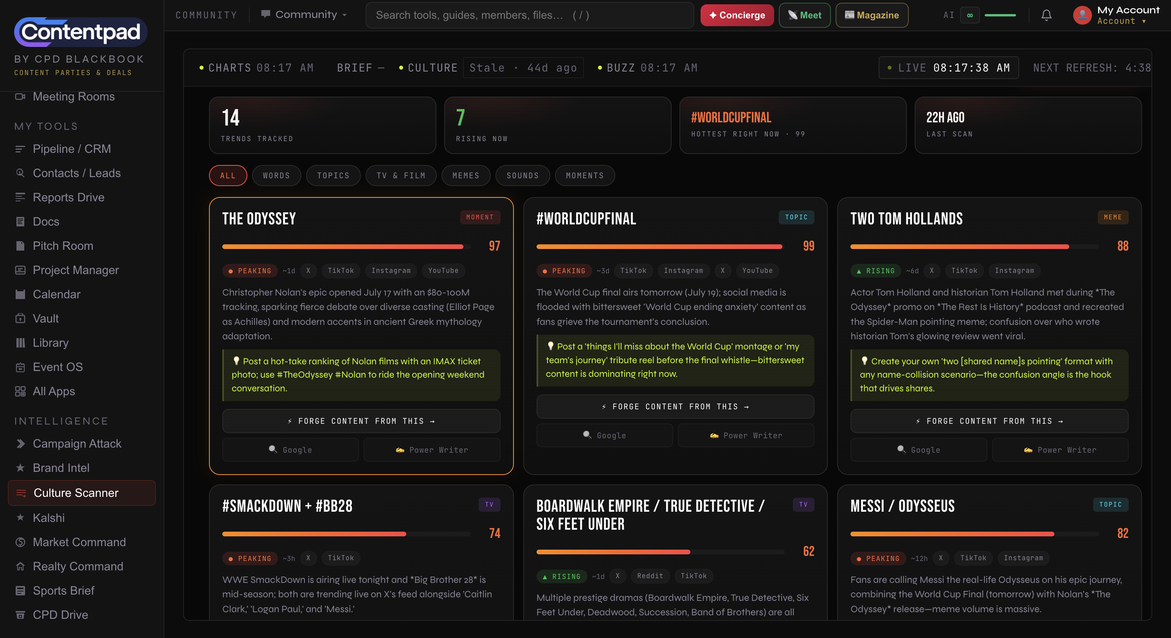Open Power Writer for The Odyssey
Image resolution: width=1171 pixels, height=638 pixels.
click(432, 450)
